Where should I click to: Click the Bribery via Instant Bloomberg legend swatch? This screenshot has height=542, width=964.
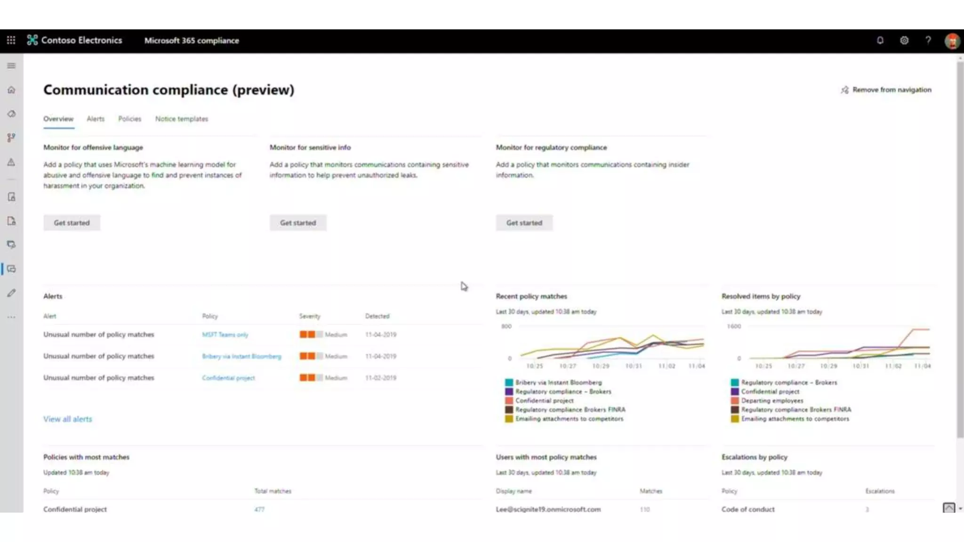click(509, 383)
